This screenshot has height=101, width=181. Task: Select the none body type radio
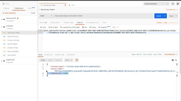pyautogui.click(x=41, y=27)
